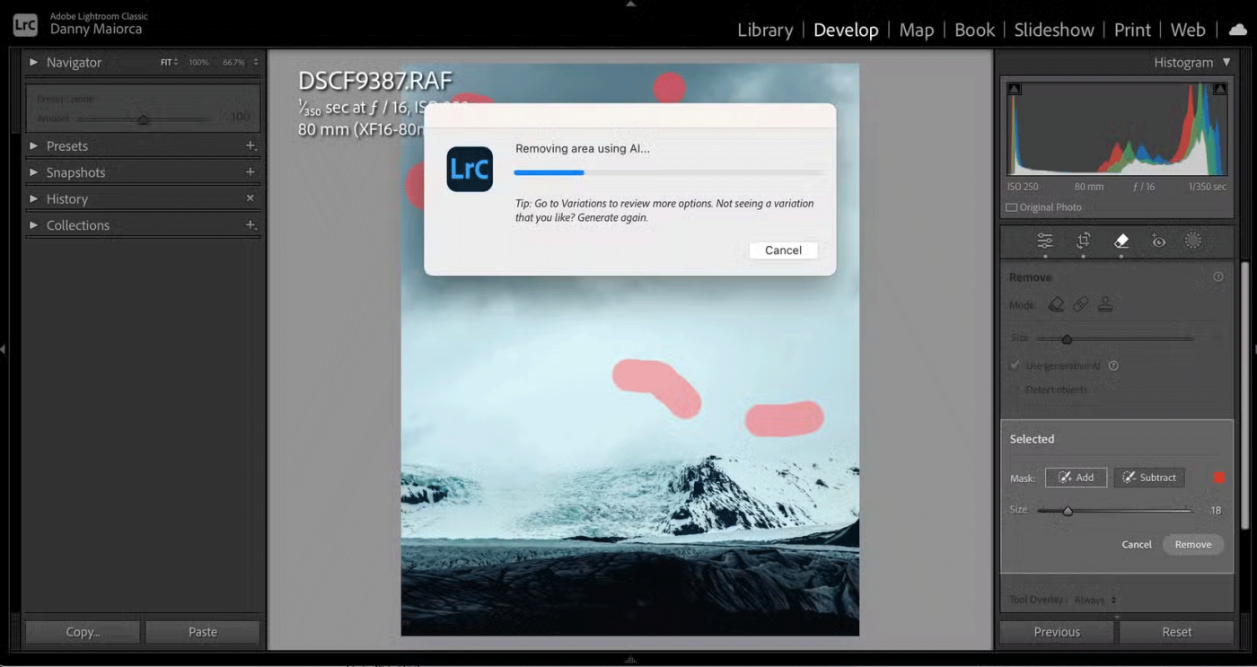Image resolution: width=1257 pixels, height=667 pixels.
Task: Click the highlight clipping indicator in Histogram
Action: coord(1219,89)
